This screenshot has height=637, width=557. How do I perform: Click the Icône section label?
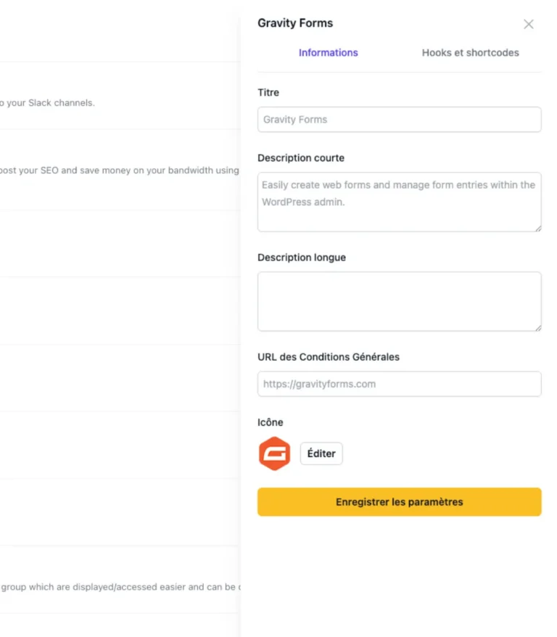pos(271,422)
